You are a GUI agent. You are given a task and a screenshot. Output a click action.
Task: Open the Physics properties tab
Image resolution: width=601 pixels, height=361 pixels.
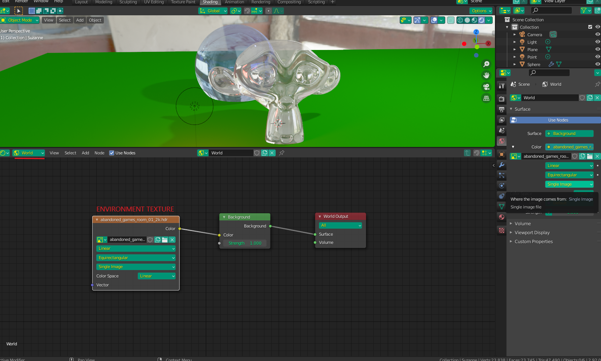pyautogui.click(x=502, y=186)
